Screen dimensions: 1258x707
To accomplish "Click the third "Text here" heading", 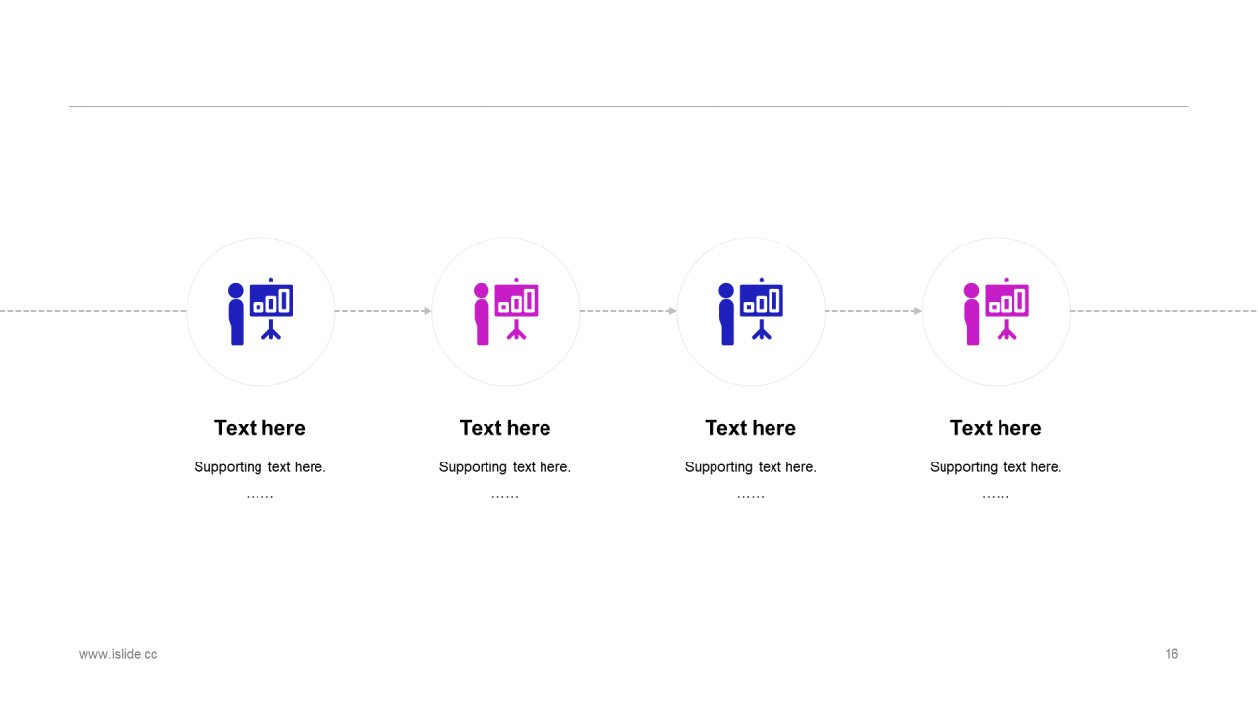I will [x=751, y=428].
